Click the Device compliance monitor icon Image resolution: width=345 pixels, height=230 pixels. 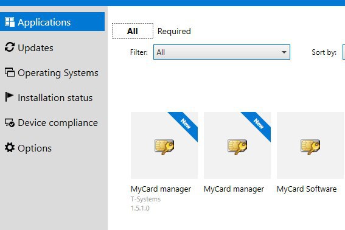pos(10,122)
